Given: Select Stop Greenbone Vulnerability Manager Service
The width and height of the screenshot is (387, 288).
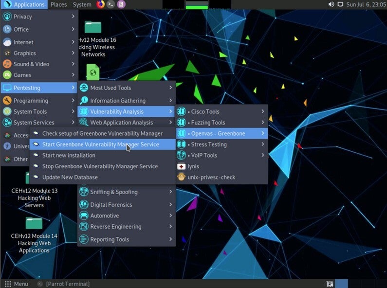Looking at the screenshot, I should 102,166.
